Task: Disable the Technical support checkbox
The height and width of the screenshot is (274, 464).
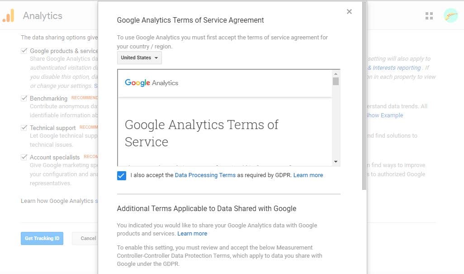Action: click(x=24, y=128)
